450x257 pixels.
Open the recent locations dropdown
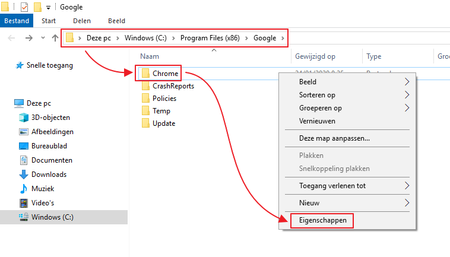pyautogui.click(x=43, y=37)
